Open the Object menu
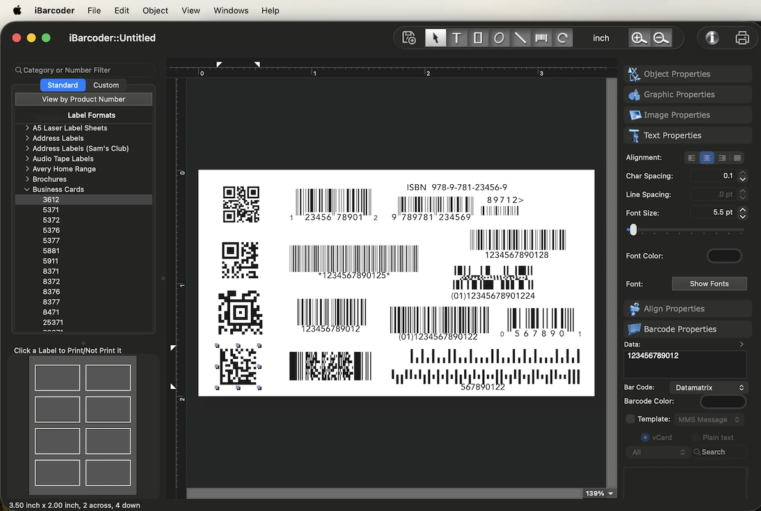The width and height of the screenshot is (761, 511). (x=155, y=10)
